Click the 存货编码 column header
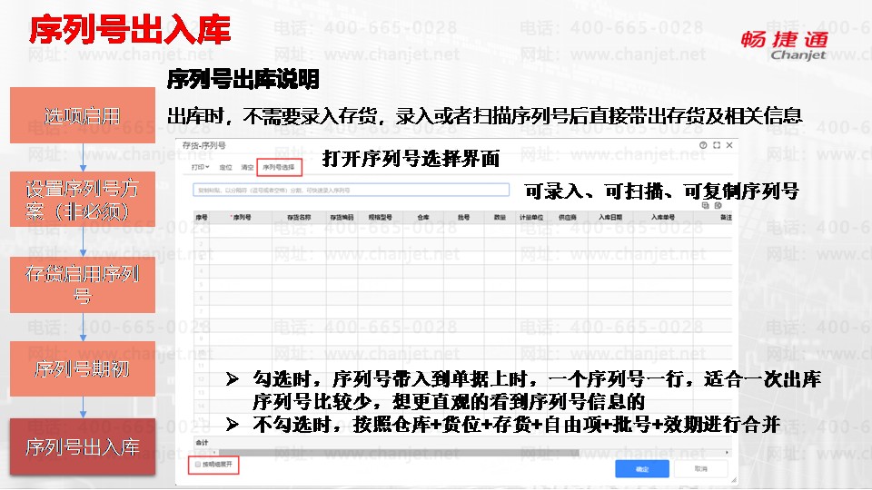This screenshot has height=490, width=872. click(342, 217)
